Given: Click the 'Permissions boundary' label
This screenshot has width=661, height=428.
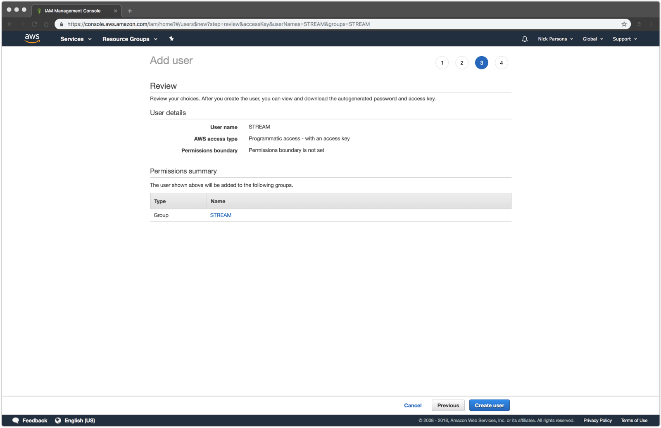Looking at the screenshot, I should point(209,150).
